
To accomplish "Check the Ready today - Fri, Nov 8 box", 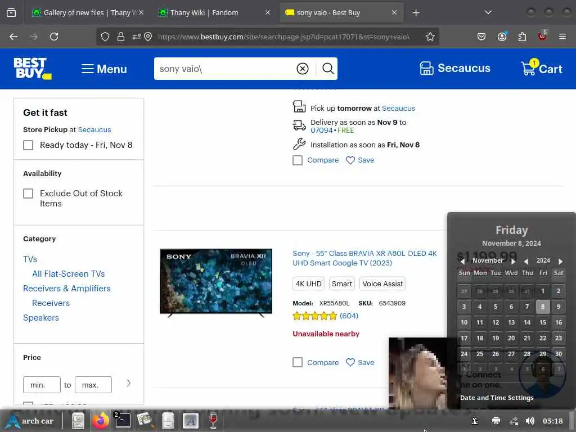I will coord(28,145).
